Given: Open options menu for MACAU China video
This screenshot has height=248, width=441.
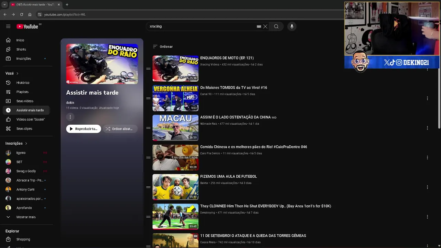Looking at the screenshot, I should 427,128.
